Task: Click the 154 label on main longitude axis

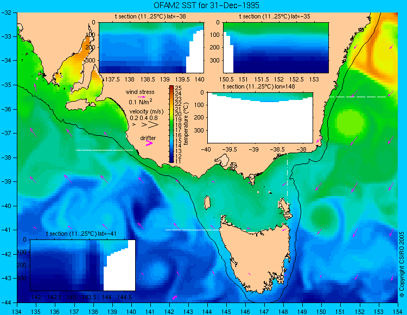Action: 398,312
